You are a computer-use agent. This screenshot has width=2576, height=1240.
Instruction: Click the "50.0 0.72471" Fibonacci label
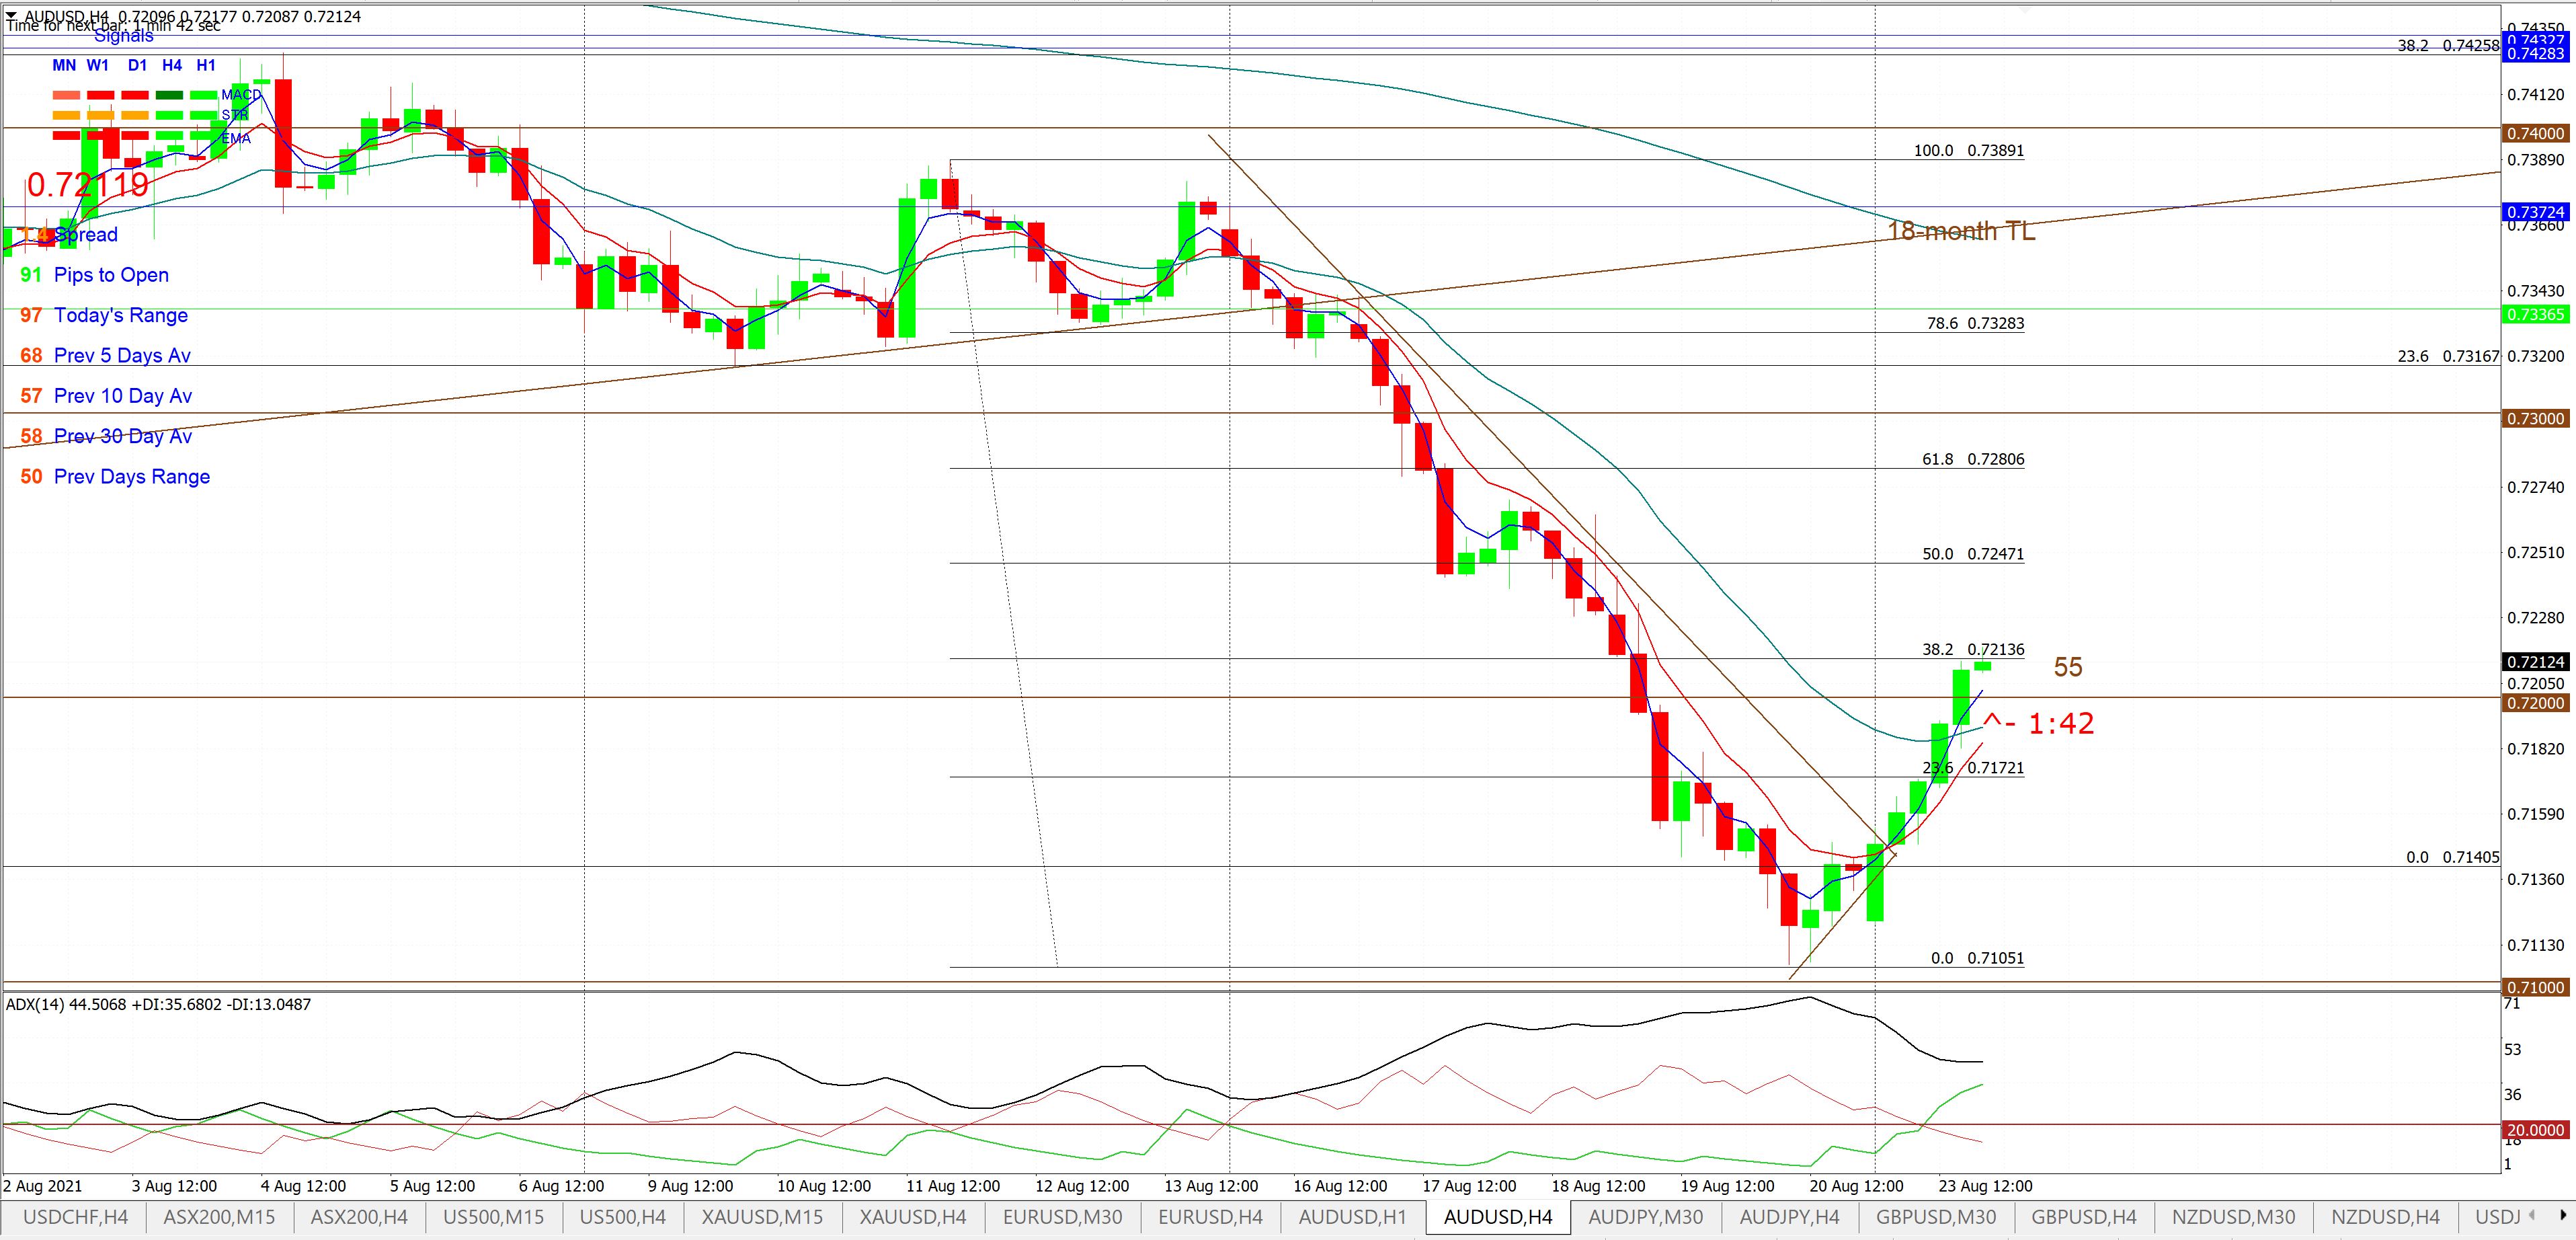(x=1973, y=554)
